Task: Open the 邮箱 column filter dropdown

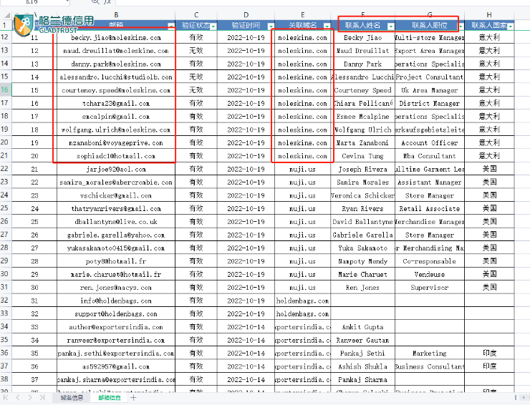Action: click(171, 26)
